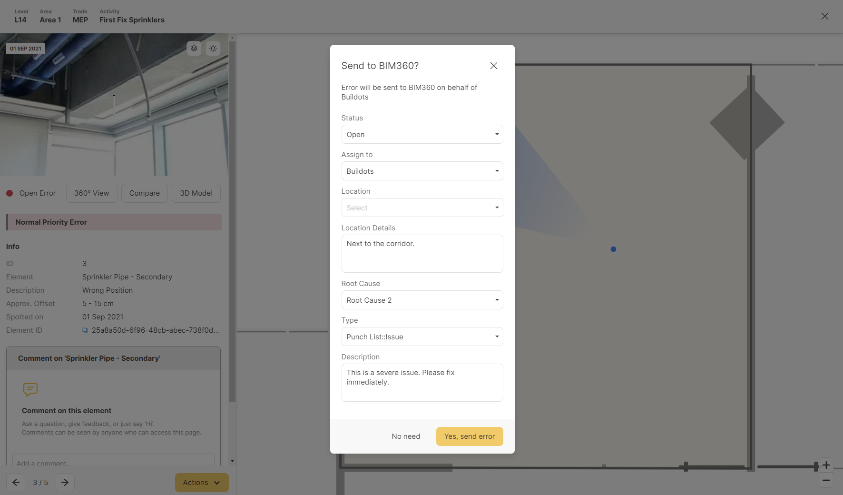Open the 360° View

[x=92, y=193]
